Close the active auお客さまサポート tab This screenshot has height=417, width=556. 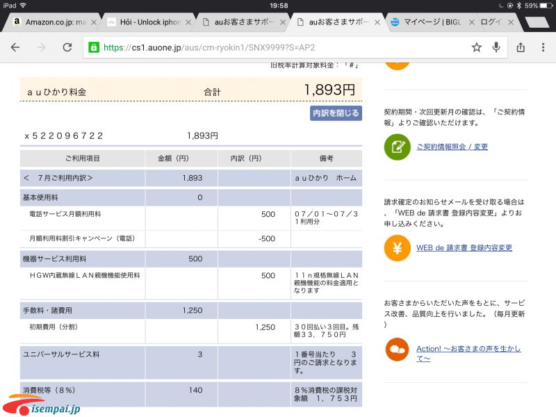(377, 22)
